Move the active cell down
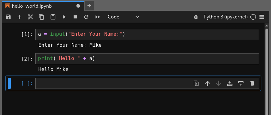 pos(219,83)
